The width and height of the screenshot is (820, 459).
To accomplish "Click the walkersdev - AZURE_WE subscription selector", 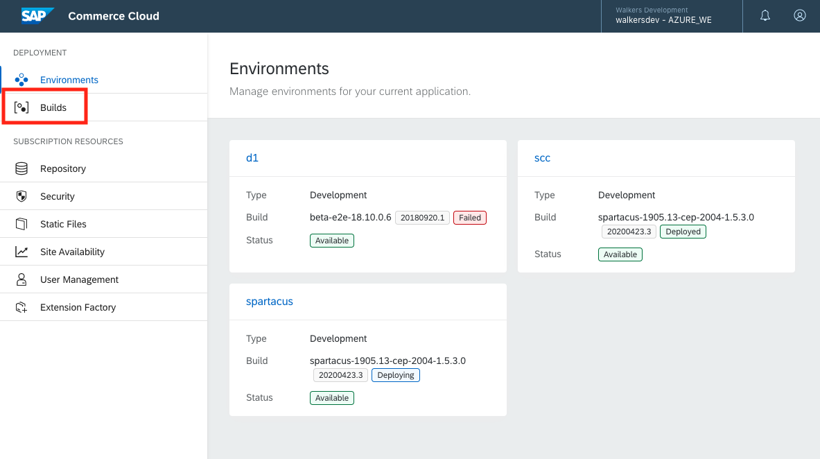I will [672, 16].
